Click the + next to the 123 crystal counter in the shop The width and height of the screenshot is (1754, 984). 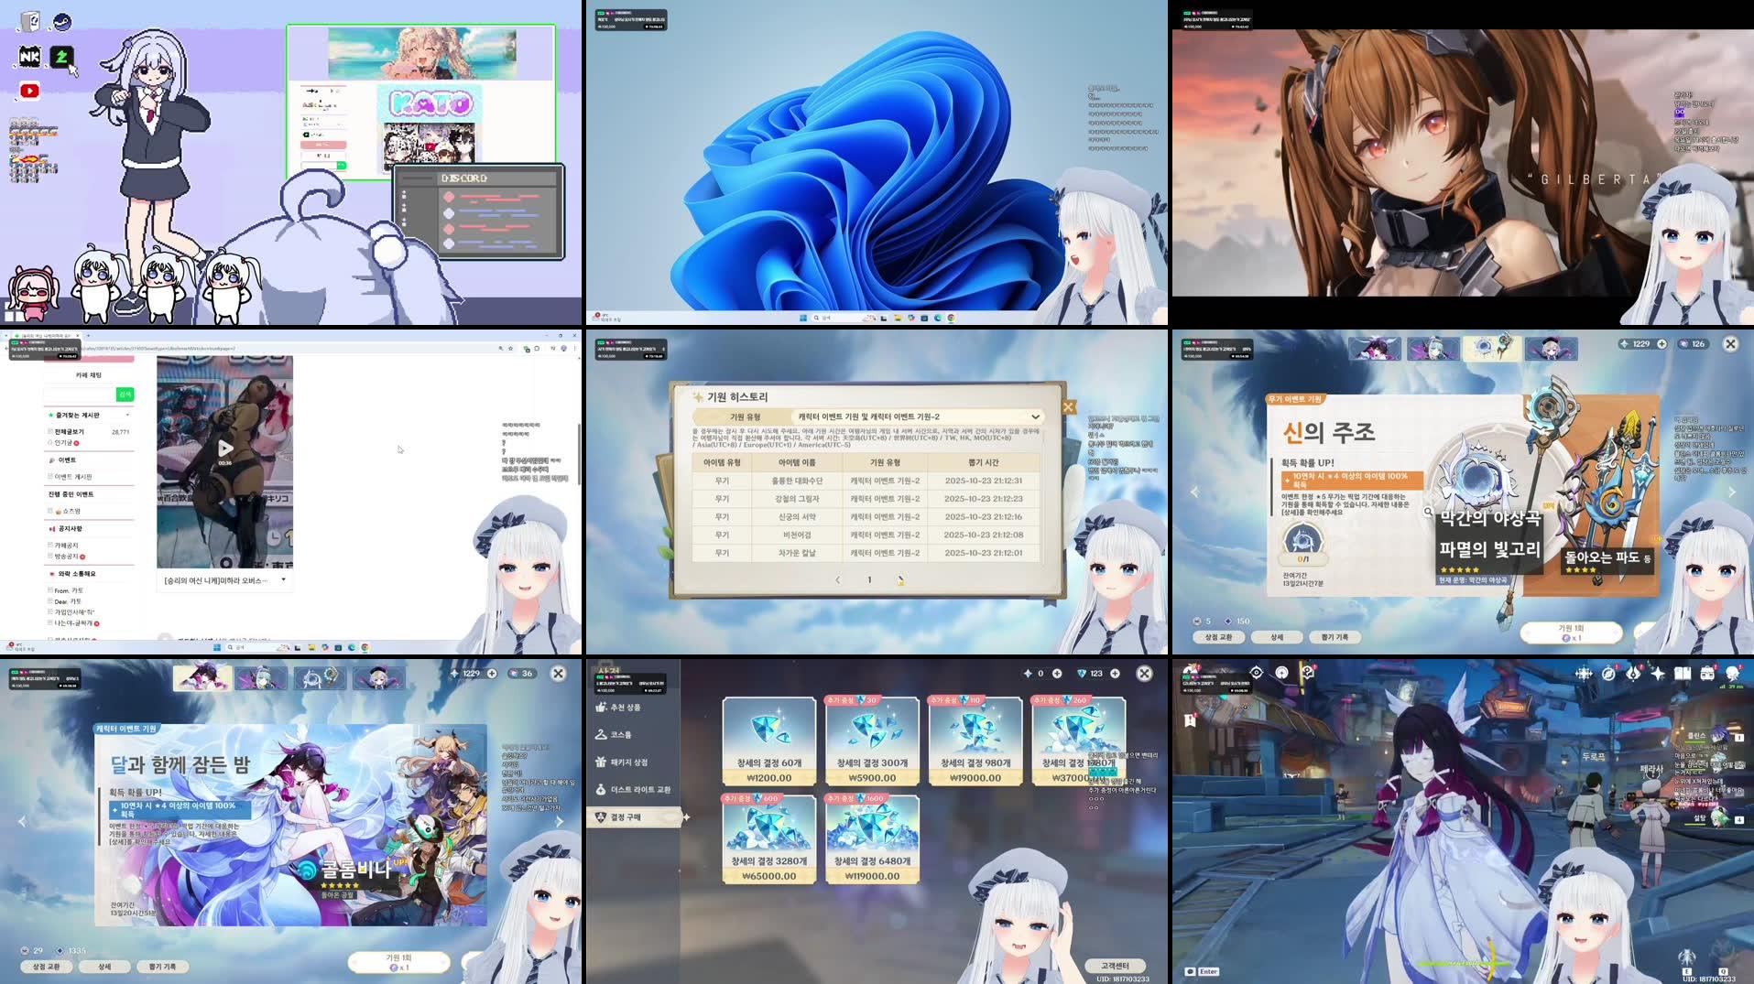click(1115, 674)
